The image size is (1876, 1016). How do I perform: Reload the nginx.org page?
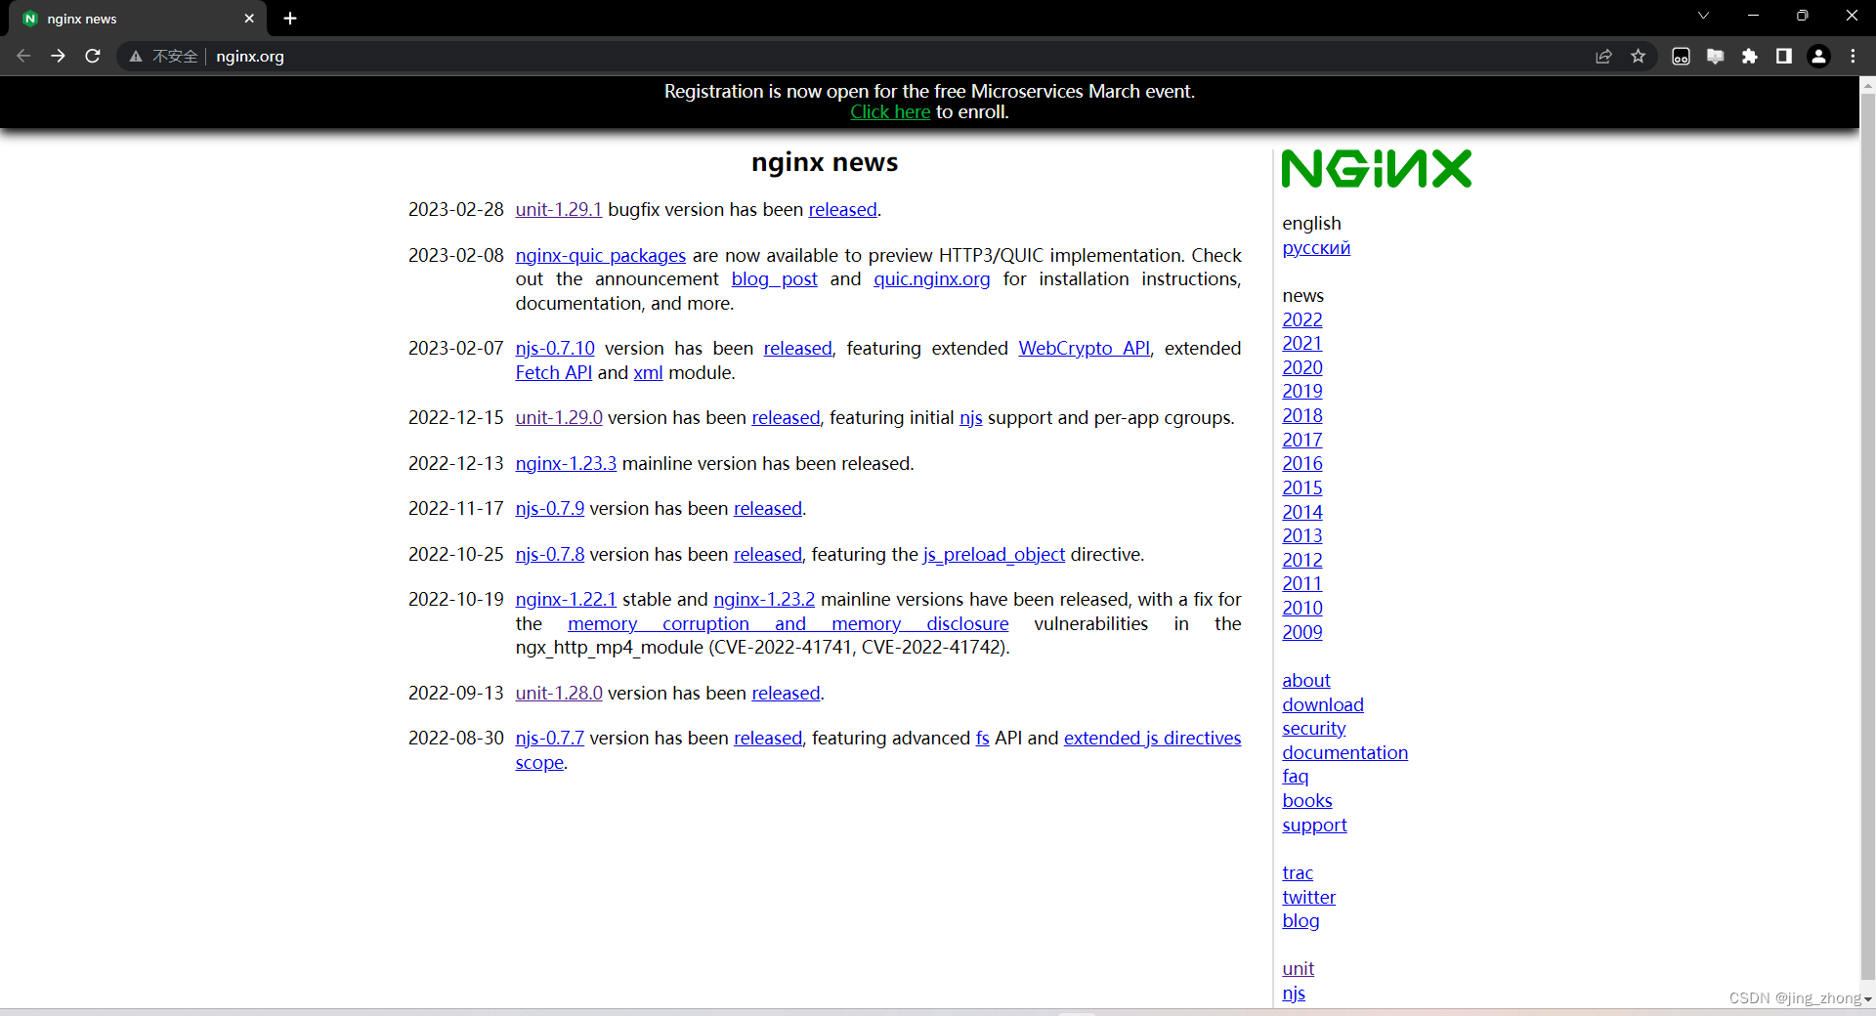(93, 57)
